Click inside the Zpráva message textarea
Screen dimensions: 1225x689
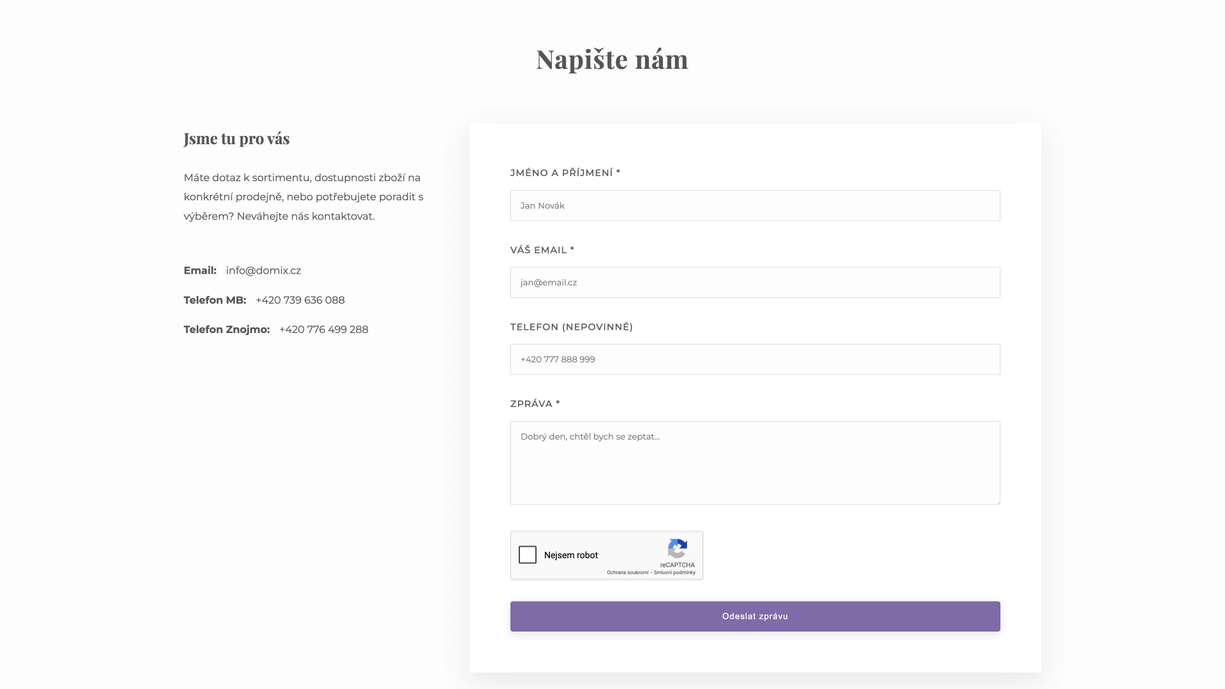[755, 463]
